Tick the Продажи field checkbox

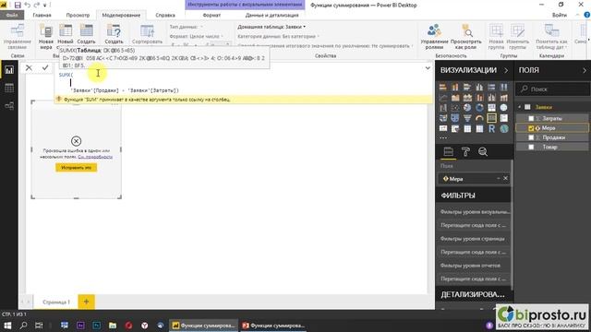coord(531,137)
